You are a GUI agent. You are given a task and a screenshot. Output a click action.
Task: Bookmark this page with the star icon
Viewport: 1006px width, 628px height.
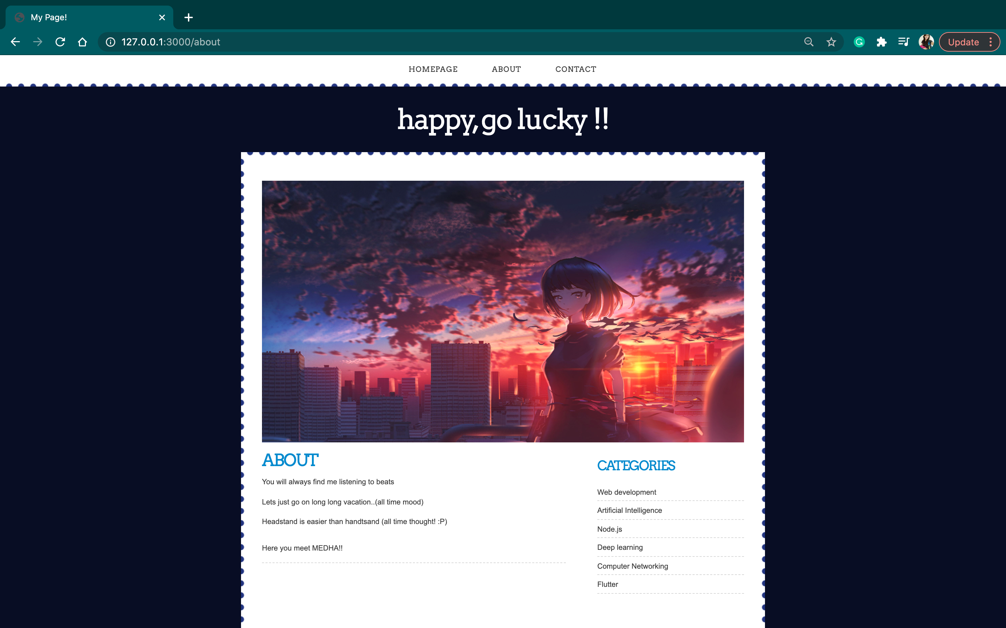click(x=831, y=42)
